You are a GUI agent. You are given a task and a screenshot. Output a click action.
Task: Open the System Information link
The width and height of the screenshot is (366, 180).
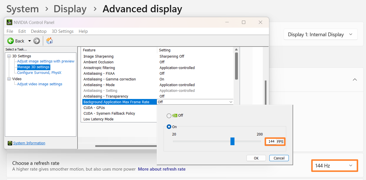[x=29, y=143]
